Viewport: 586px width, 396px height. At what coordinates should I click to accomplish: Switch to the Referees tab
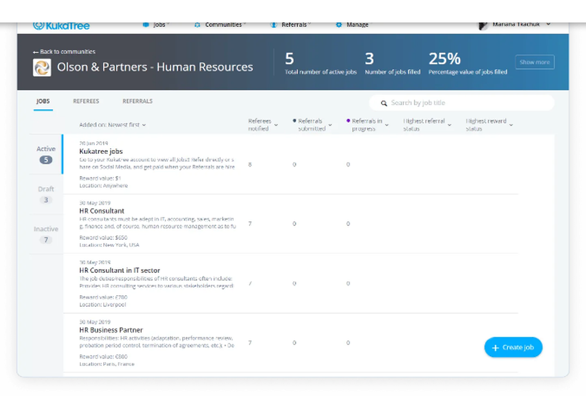(x=86, y=101)
